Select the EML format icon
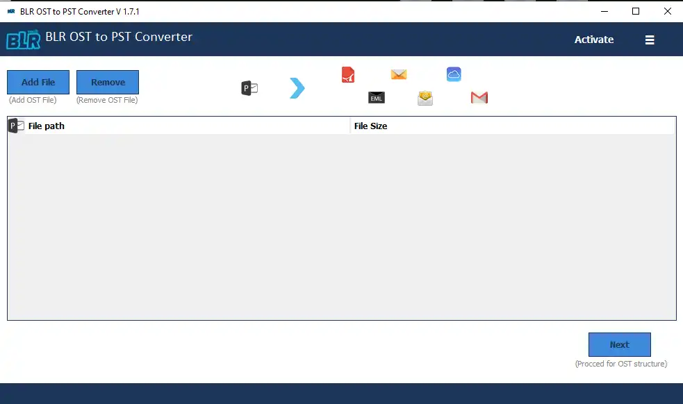This screenshot has width=683, height=404. 376,98
